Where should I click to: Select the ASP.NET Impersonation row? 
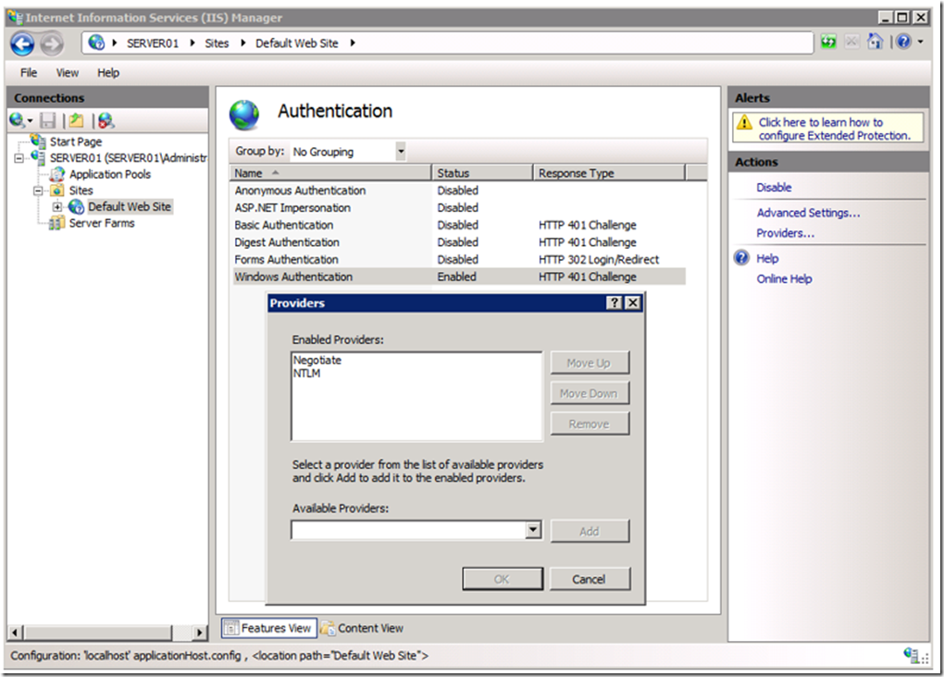point(457,207)
